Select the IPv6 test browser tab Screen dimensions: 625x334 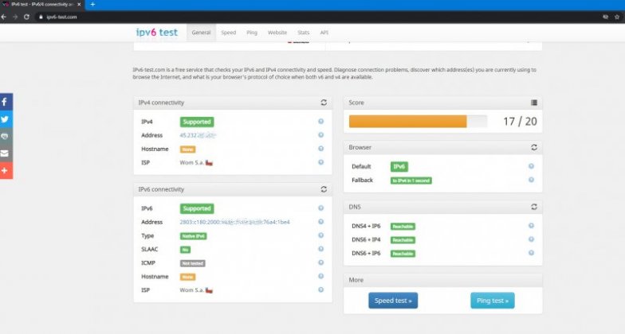41,5
